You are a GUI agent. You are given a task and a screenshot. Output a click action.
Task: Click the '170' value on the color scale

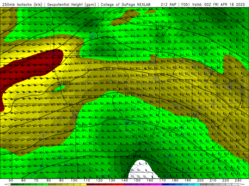click(x=162, y=180)
